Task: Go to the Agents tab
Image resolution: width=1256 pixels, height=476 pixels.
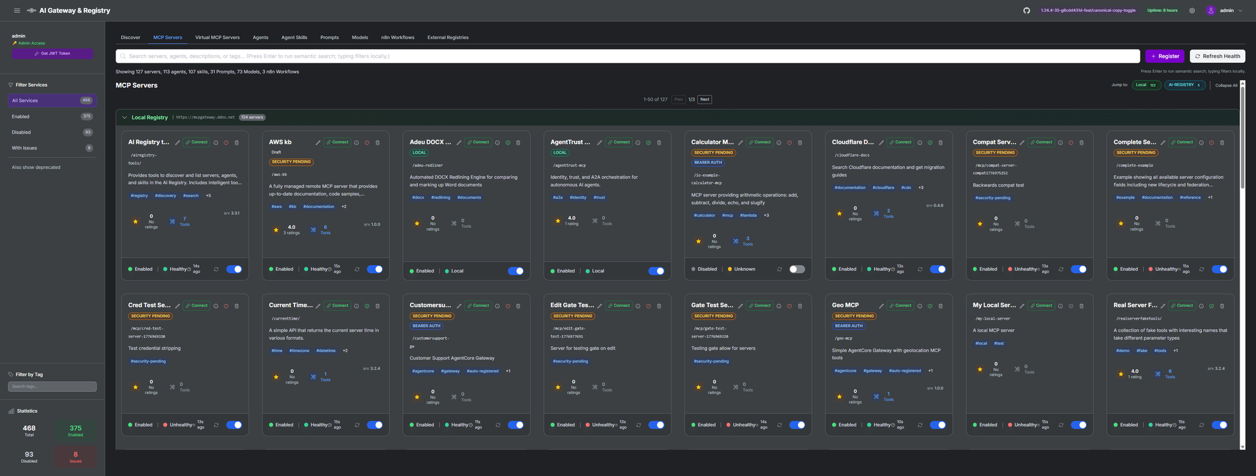Action: tap(261, 38)
